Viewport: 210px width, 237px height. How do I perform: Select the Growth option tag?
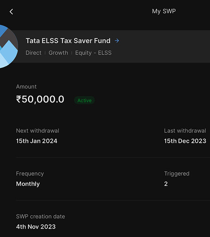click(x=58, y=53)
